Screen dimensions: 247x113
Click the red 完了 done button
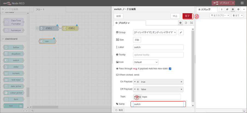tap(187, 16)
